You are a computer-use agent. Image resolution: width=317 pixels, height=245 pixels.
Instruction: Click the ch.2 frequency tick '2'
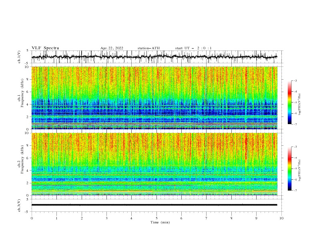(28, 183)
